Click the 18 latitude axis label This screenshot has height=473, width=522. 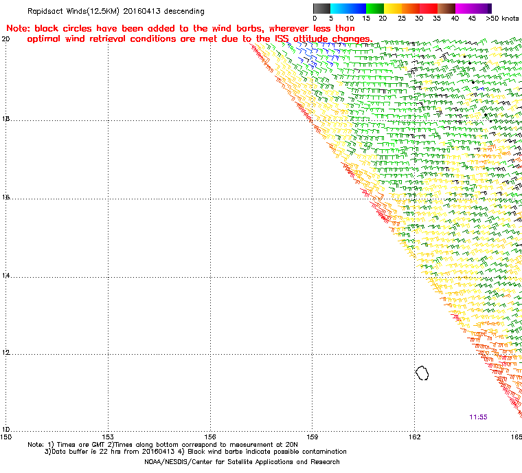point(5,119)
